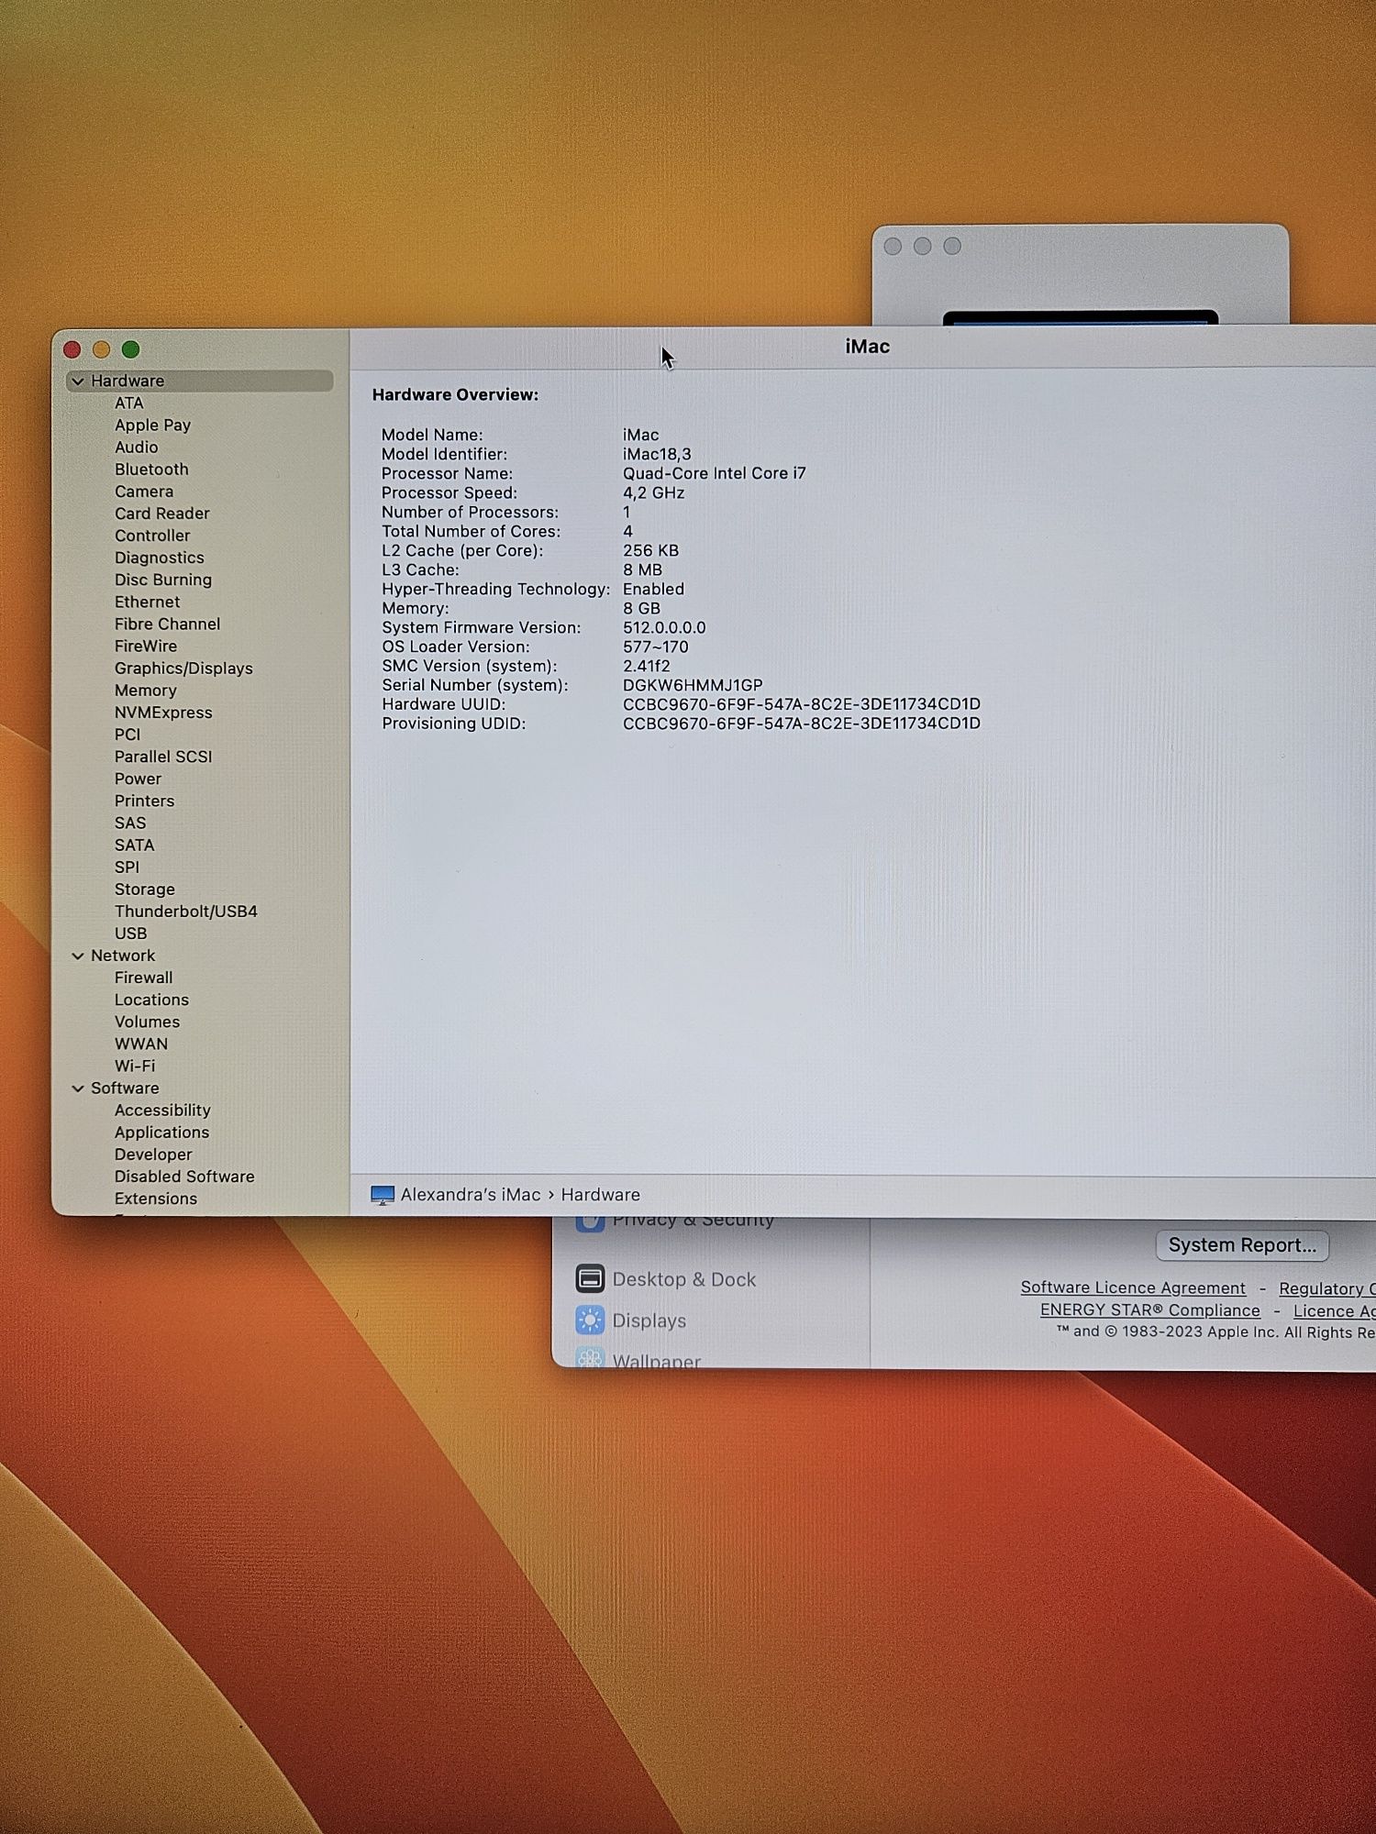
Task: Select WWAN under Network
Action: click(x=141, y=1044)
